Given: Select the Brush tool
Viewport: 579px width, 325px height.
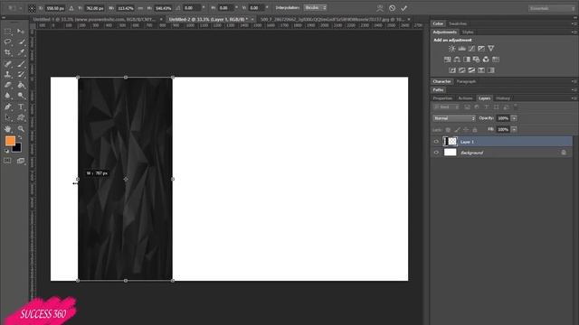Looking at the screenshot, I should tap(21, 64).
